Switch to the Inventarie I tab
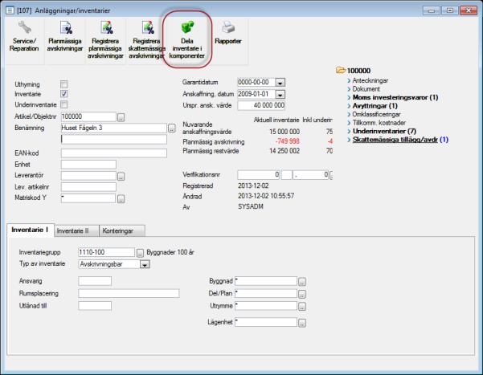This screenshot has width=483, height=375. (30, 230)
